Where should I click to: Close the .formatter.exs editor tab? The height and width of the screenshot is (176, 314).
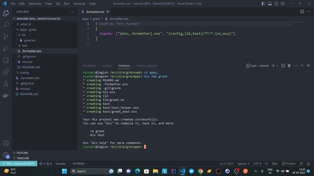pos(108,12)
